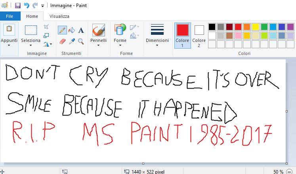Pick the pink color swatch
Screen dimensions: 296x174
pos(238,36)
